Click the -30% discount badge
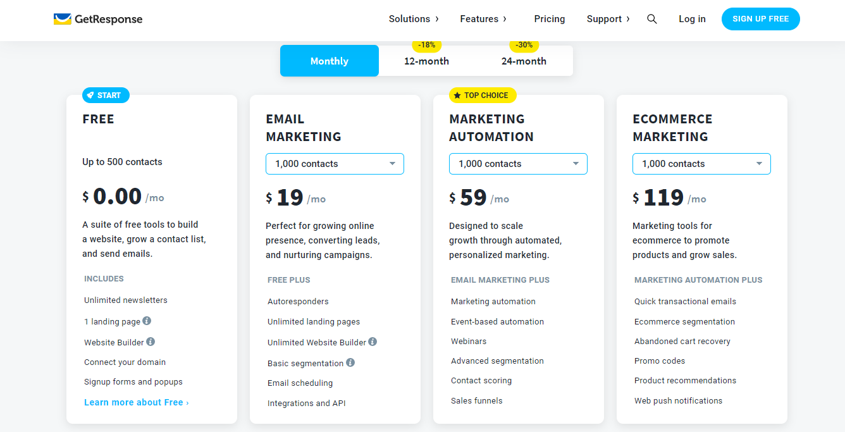The image size is (845, 432). click(524, 45)
